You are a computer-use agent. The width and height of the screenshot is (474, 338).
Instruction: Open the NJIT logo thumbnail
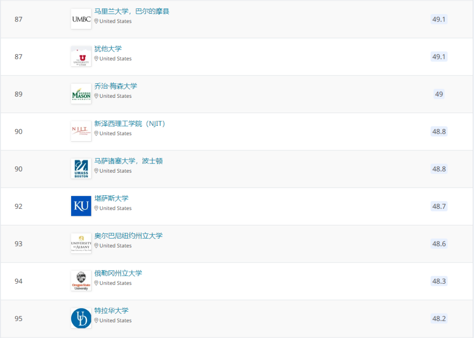(x=81, y=131)
